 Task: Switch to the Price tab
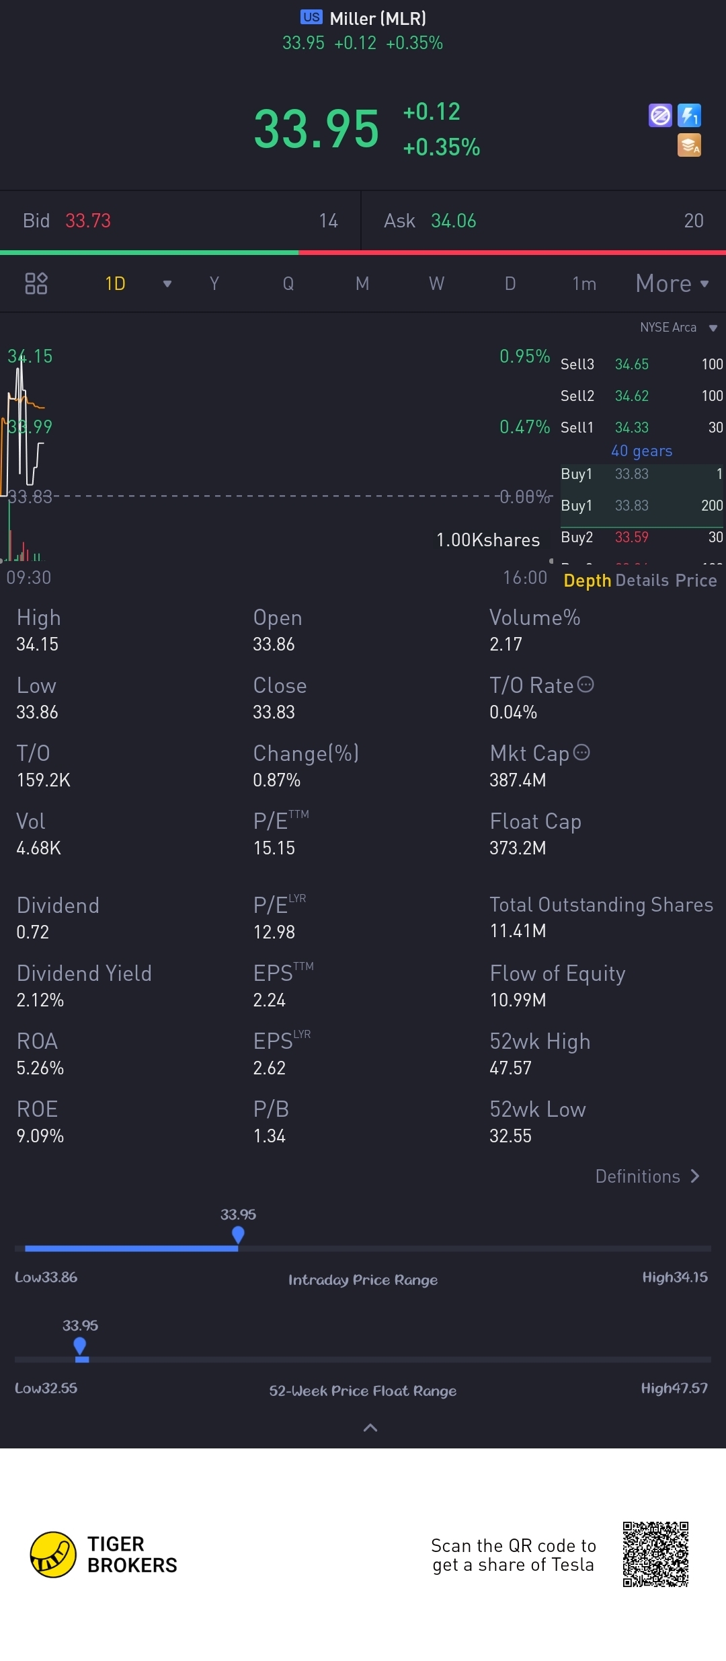tap(696, 581)
